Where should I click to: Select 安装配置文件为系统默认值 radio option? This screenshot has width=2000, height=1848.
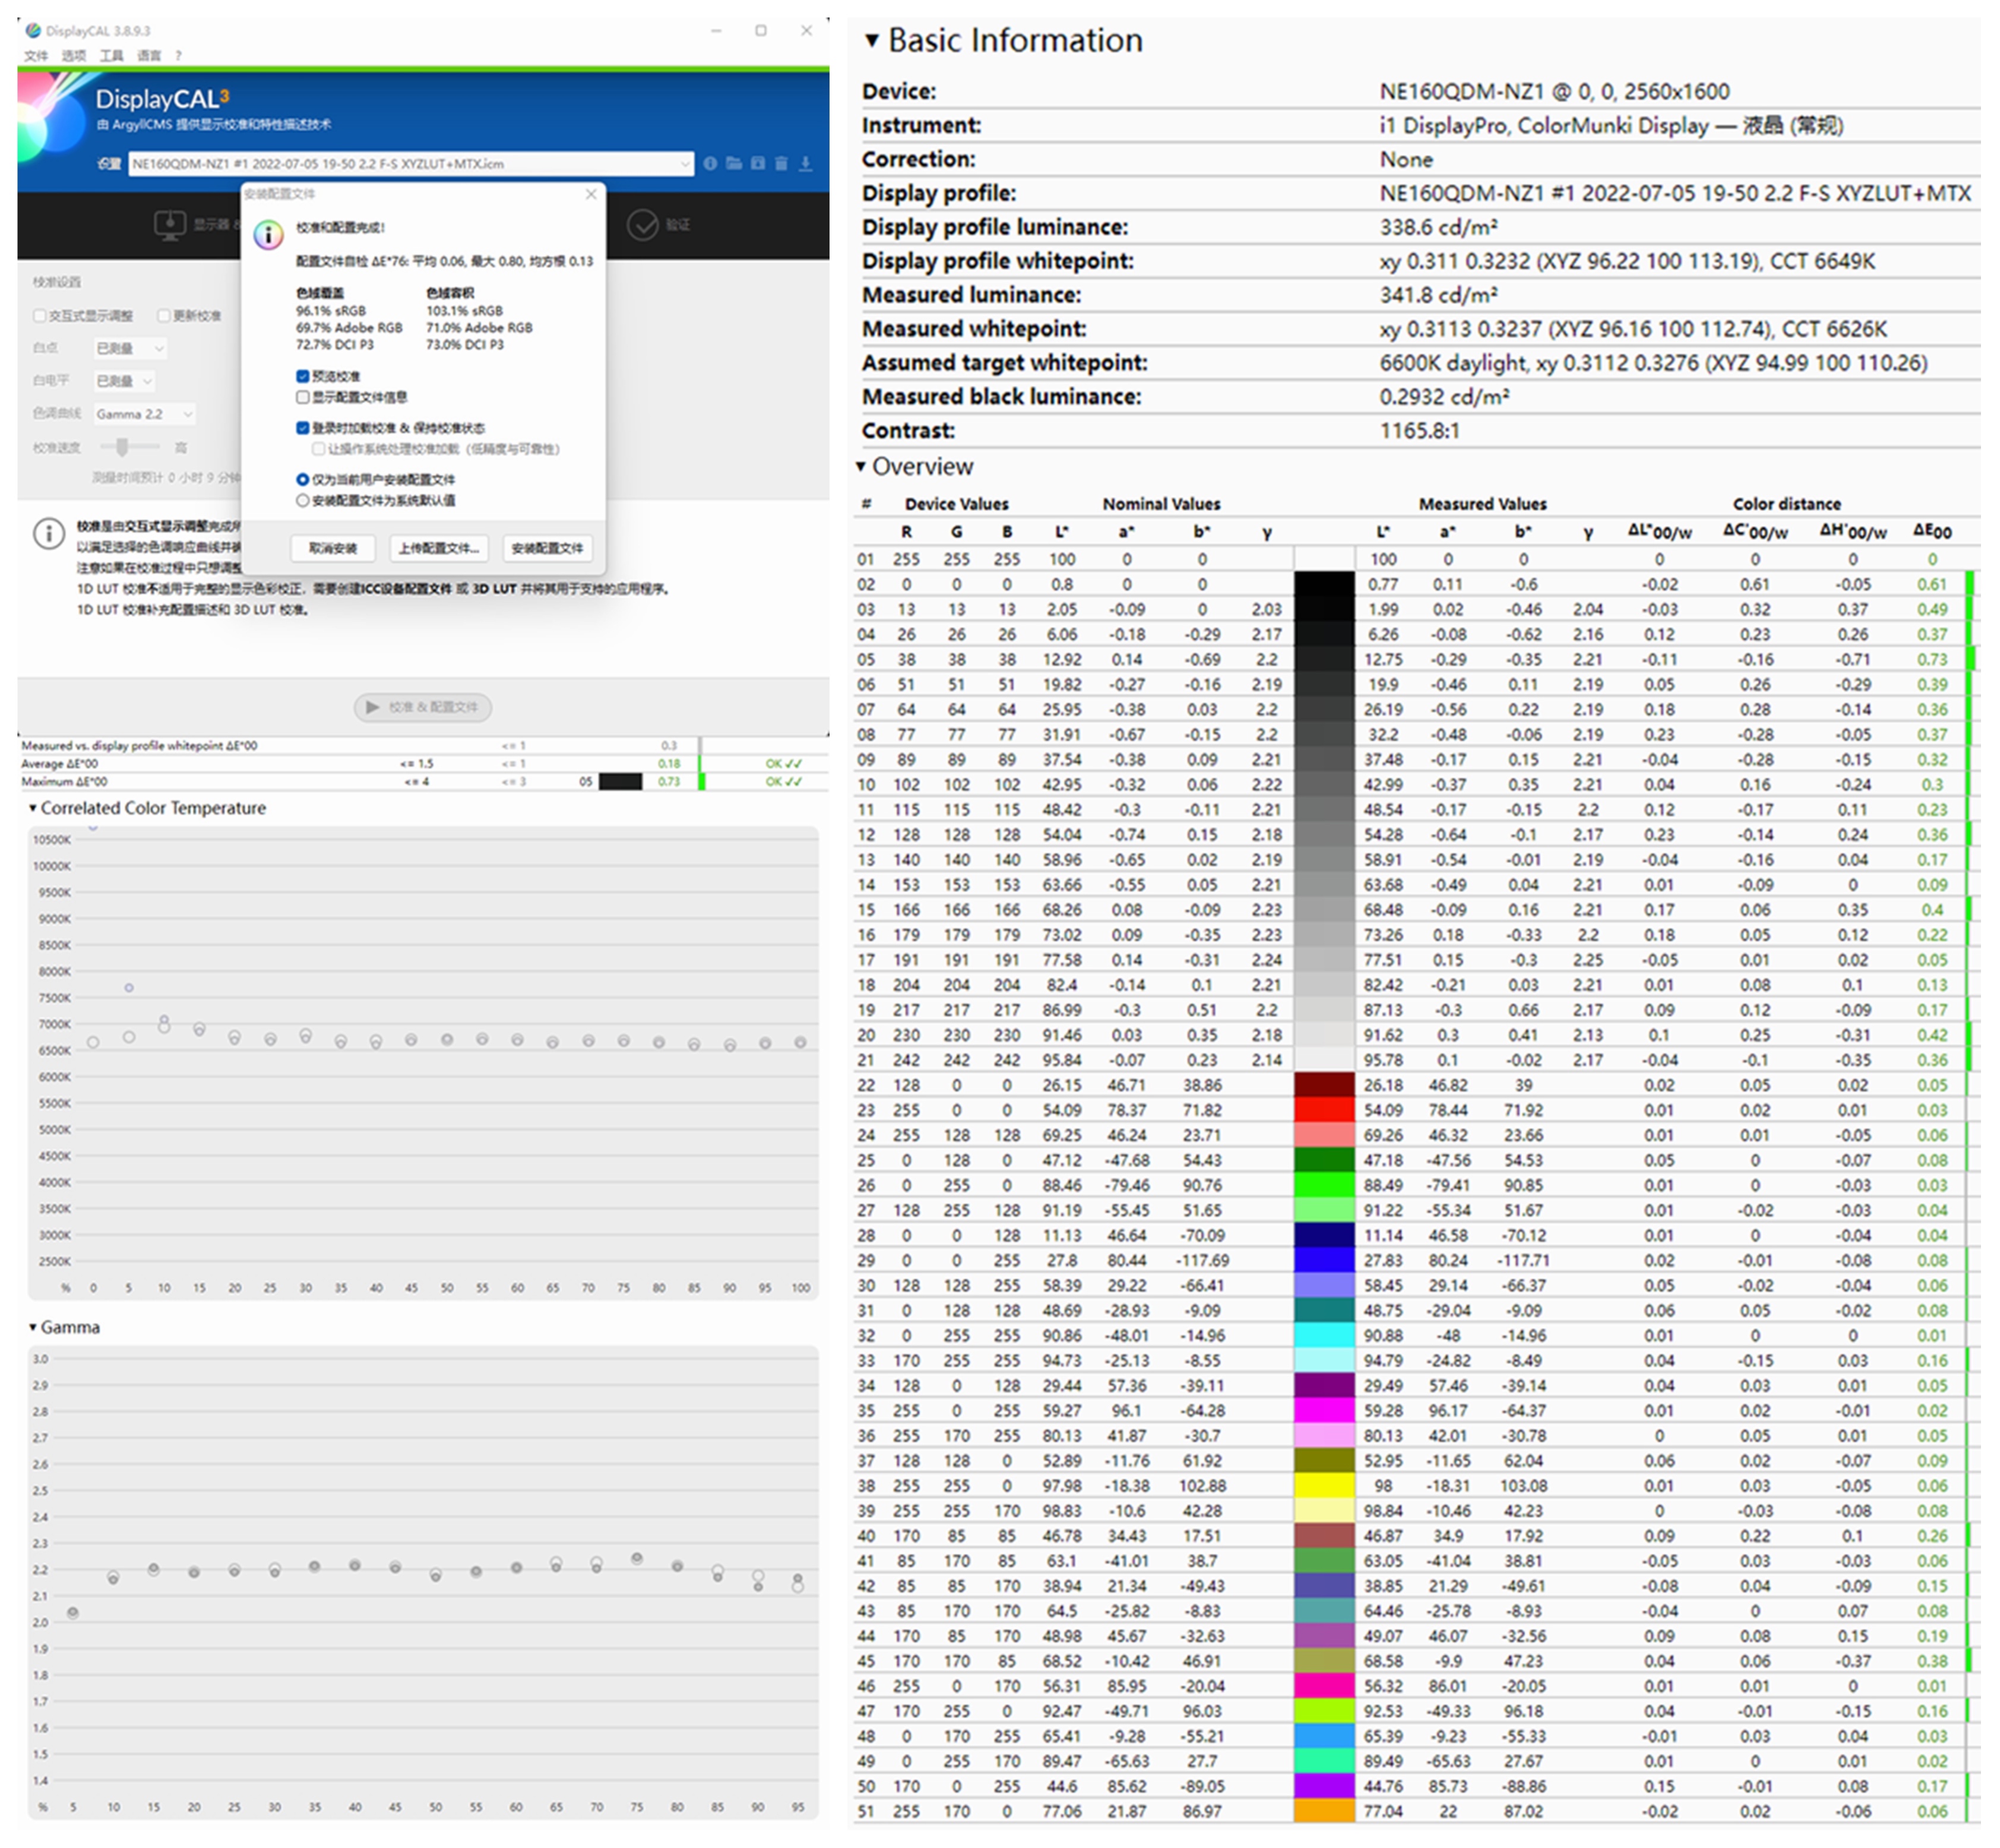pos(303,500)
